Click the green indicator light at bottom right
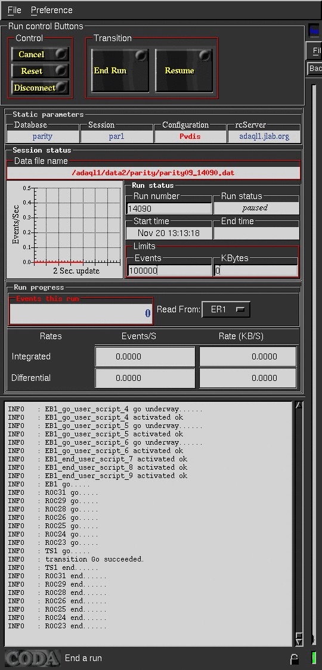322x670 pixels. click(x=314, y=658)
